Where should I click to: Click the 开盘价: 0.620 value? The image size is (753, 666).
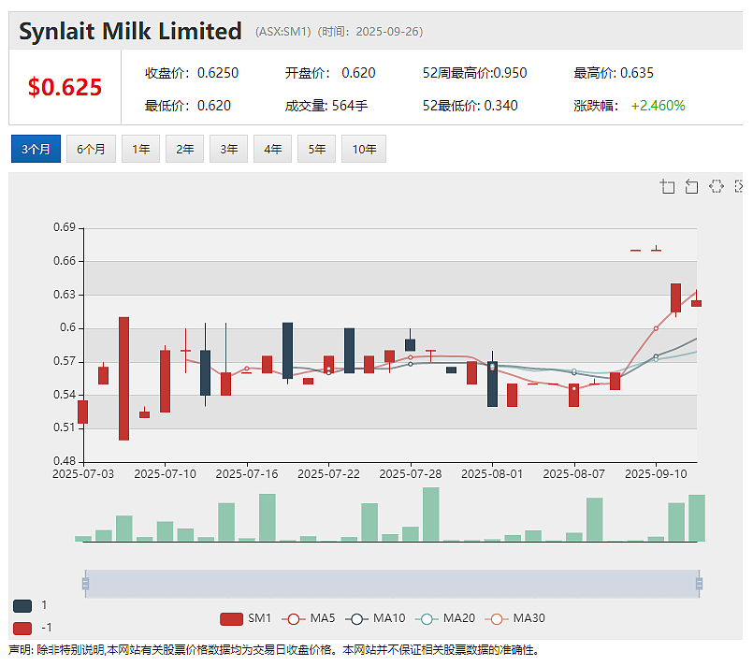point(330,73)
